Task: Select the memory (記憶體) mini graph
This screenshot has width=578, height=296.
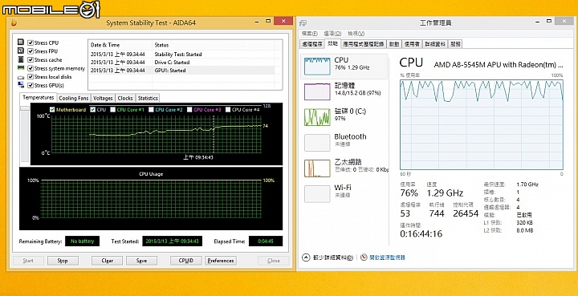Action: click(317, 91)
